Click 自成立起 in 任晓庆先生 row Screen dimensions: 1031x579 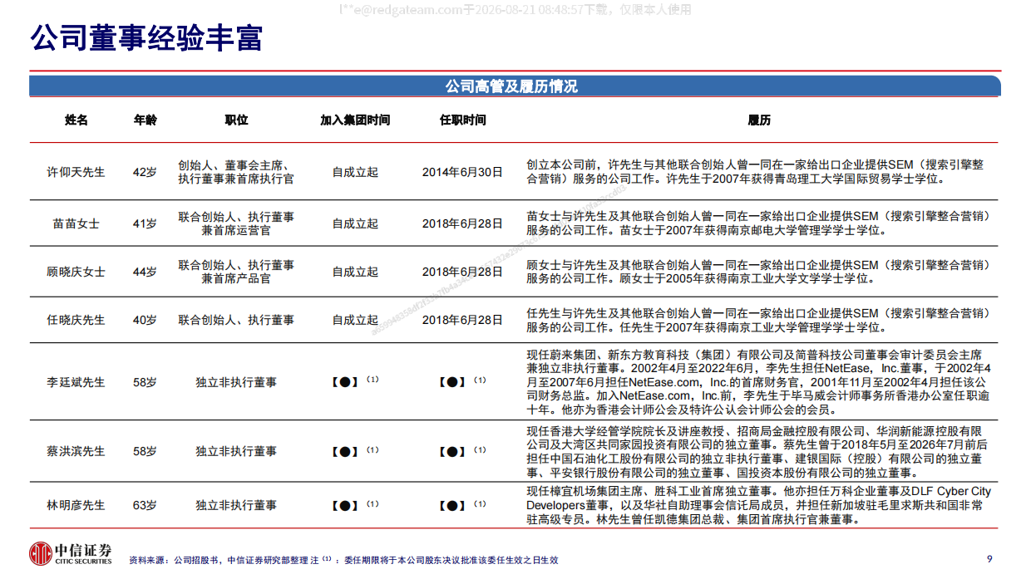coord(355,320)
